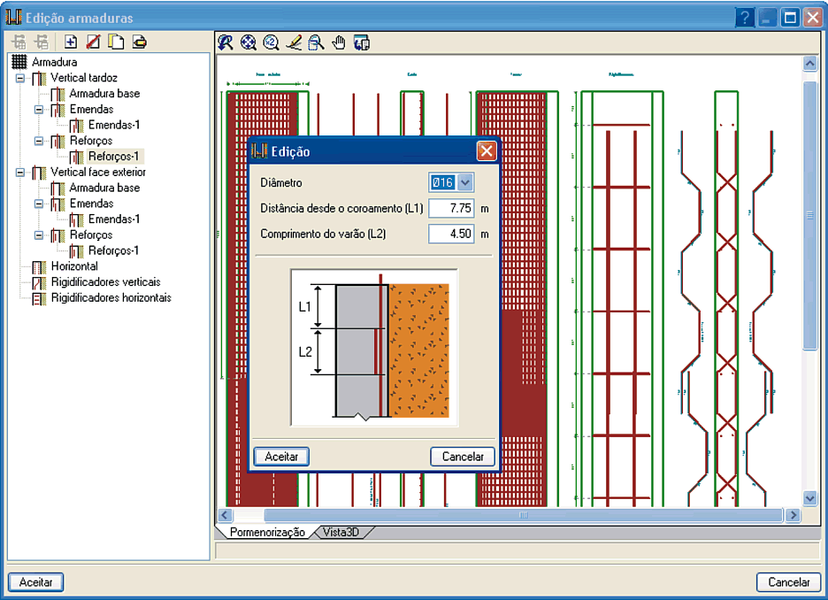Select the Horizontal reinforcement tree item
Viewport: 828px width, 600px height.
tap(74, 266)
